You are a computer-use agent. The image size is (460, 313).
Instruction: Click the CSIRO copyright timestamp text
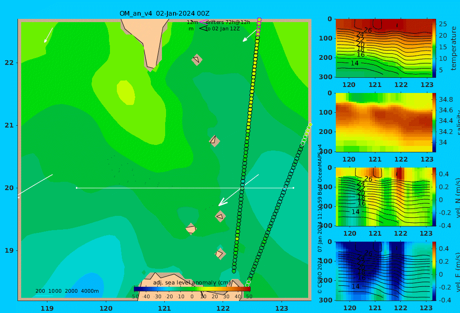[320, 219]
